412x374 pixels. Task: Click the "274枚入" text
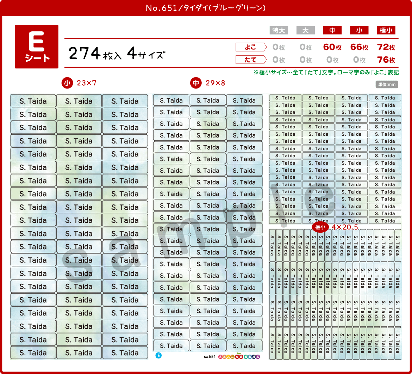pyautogui.click(x=95, y=53)
